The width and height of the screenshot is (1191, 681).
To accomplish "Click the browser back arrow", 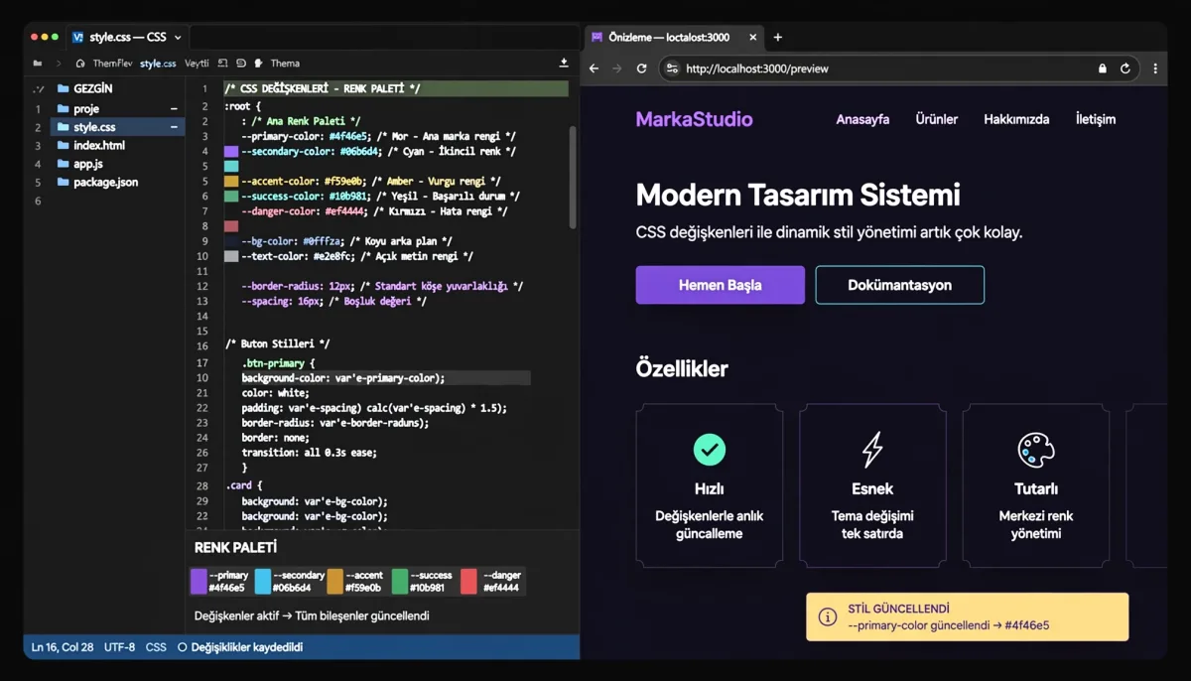I will [594, 68].
